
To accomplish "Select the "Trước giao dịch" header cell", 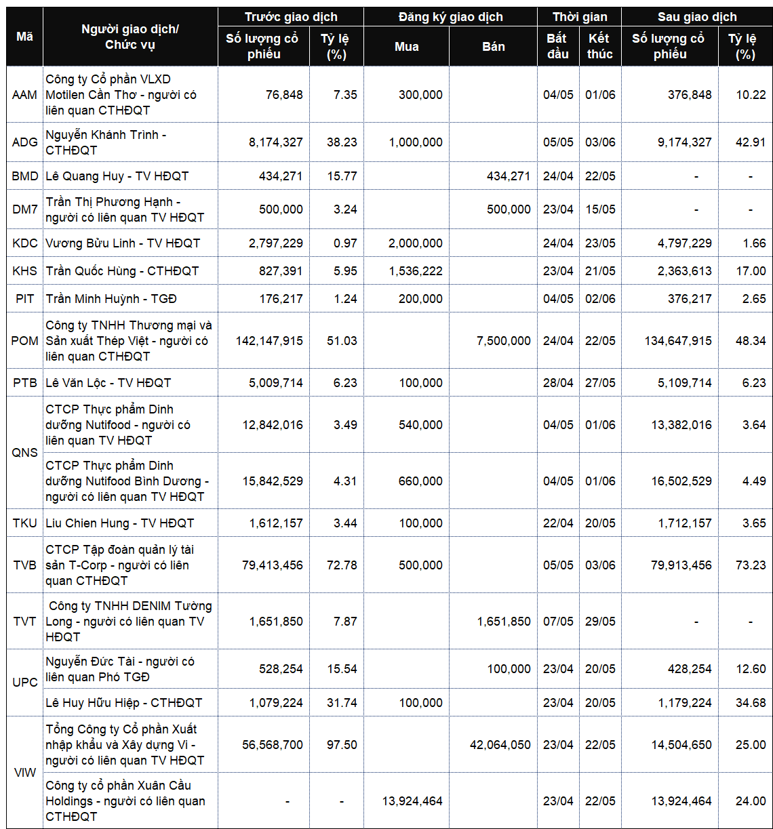I will tap(290, 17).
